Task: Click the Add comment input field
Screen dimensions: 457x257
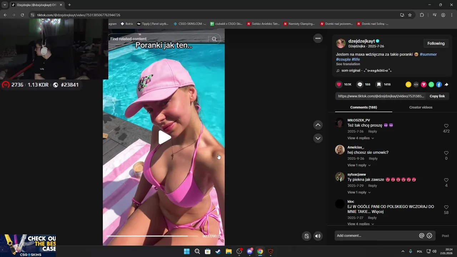Action: coord(377,236)
